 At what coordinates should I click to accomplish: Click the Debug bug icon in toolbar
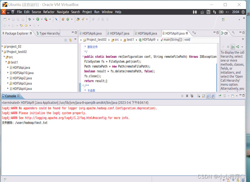30,19
